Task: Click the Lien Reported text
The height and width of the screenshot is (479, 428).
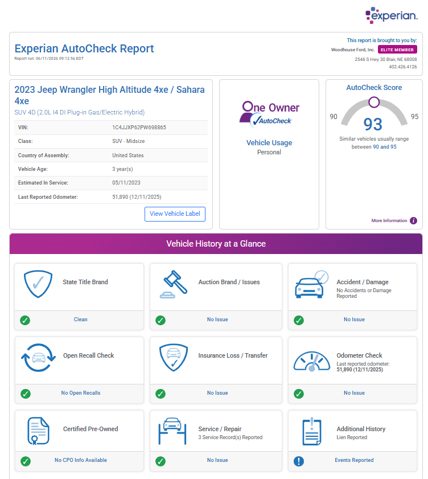Action: pyautogui.click(x=352, y=437)
